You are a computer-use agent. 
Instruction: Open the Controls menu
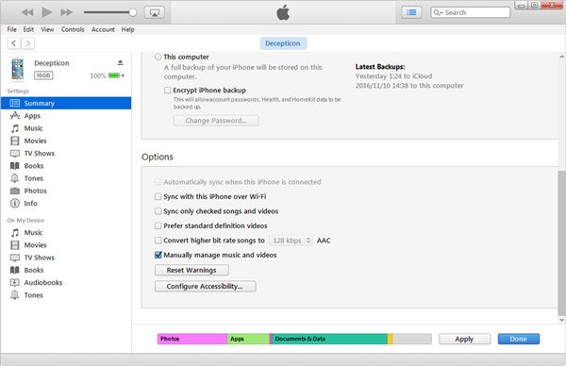(x=73, y=29)
